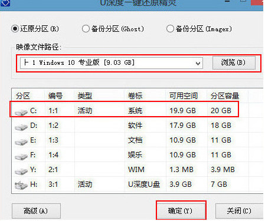Confirm with the 确定(Y) button
This screenshot has width=265, height=221.
[x=181, y=211]
